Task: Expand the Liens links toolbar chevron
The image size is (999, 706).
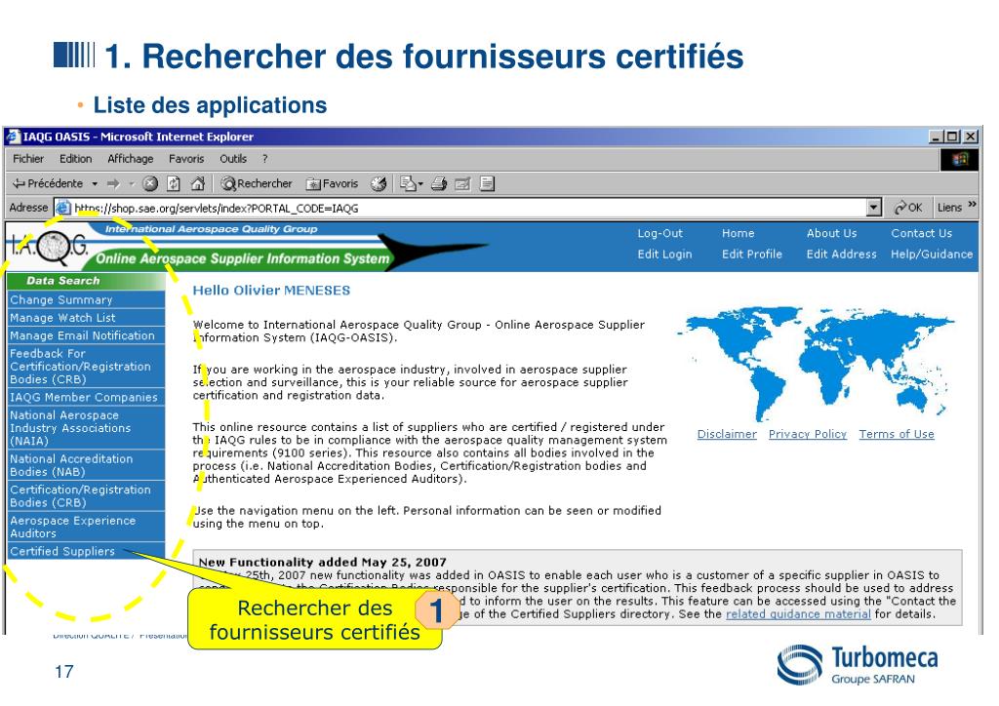Action: point(972,205)
